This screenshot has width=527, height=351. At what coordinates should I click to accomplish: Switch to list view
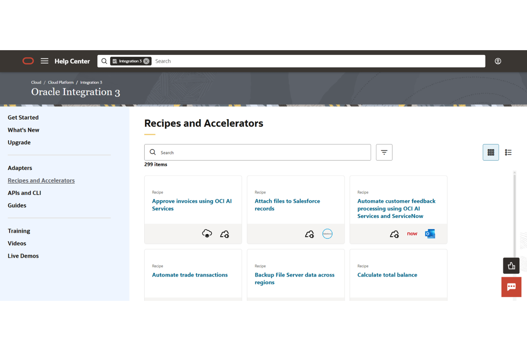508,152
